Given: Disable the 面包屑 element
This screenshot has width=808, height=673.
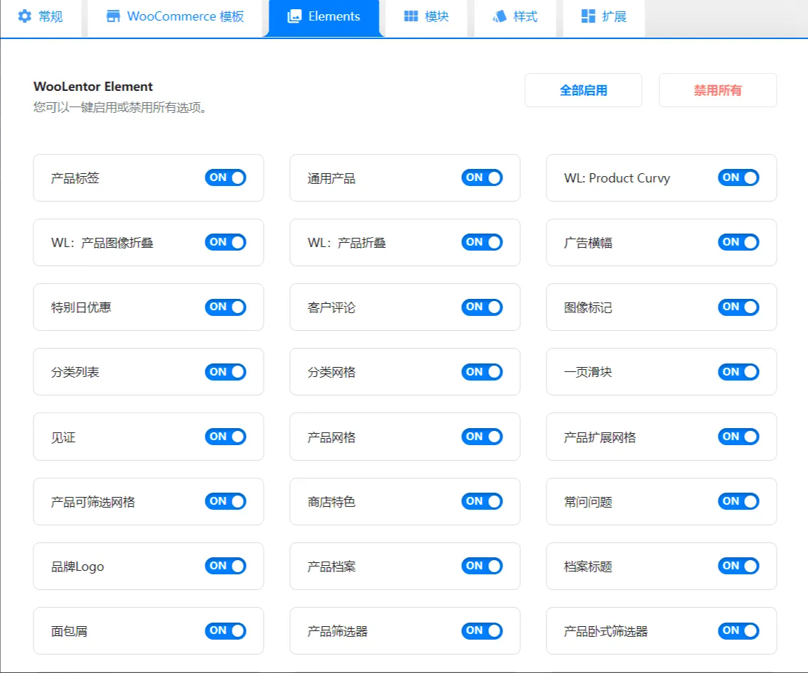Looking at the screenshot, I should click(x=226, y=631).
